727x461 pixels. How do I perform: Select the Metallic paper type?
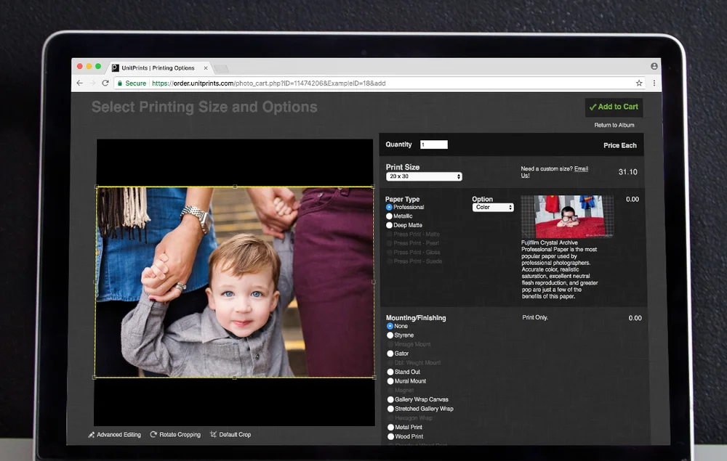tap(389, 216)
